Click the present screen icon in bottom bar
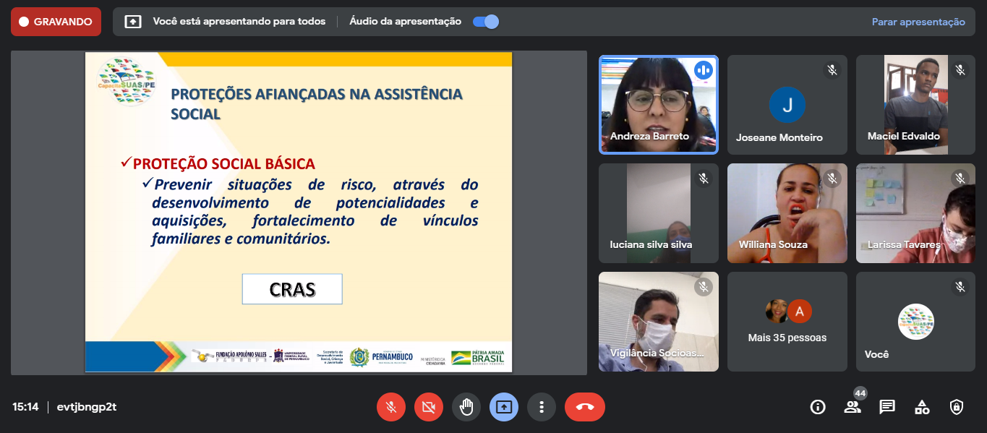 coord(504,407)
